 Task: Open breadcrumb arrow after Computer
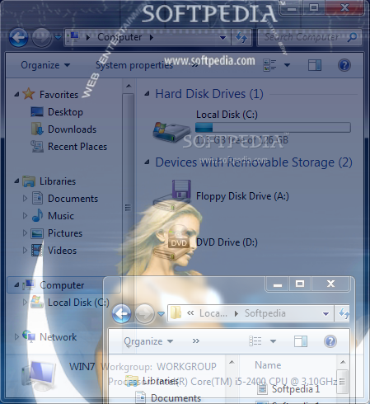[x=152, y=37]
